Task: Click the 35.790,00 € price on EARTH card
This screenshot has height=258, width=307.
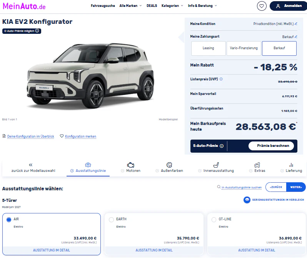Action: (x=188, y=238)
